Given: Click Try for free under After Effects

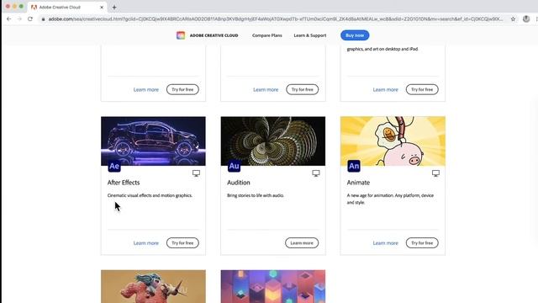Looking at the screenshot, I should point(182,243).
